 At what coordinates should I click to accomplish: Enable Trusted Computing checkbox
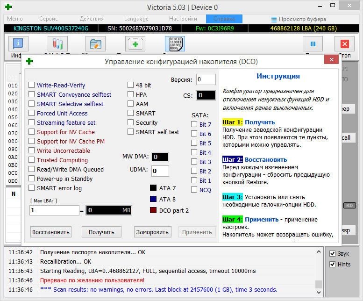point(31,160)
